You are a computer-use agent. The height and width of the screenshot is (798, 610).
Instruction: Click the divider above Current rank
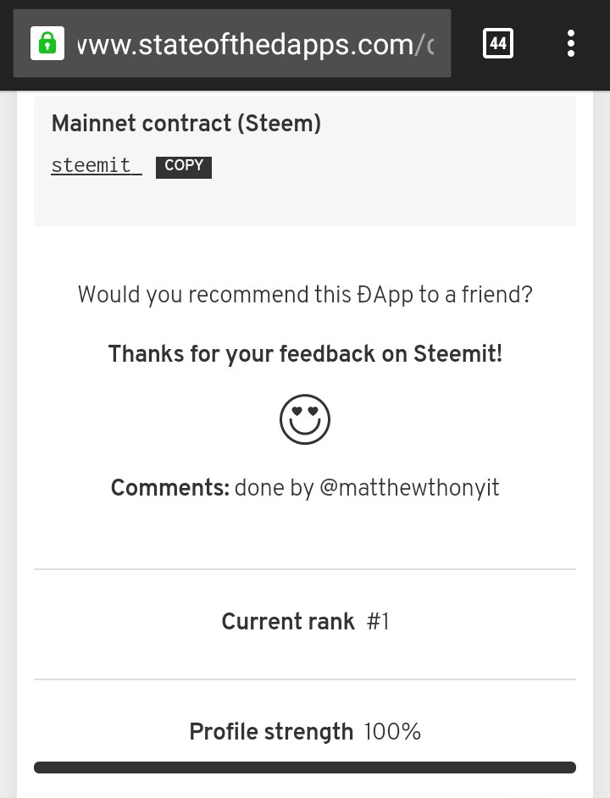304,569
